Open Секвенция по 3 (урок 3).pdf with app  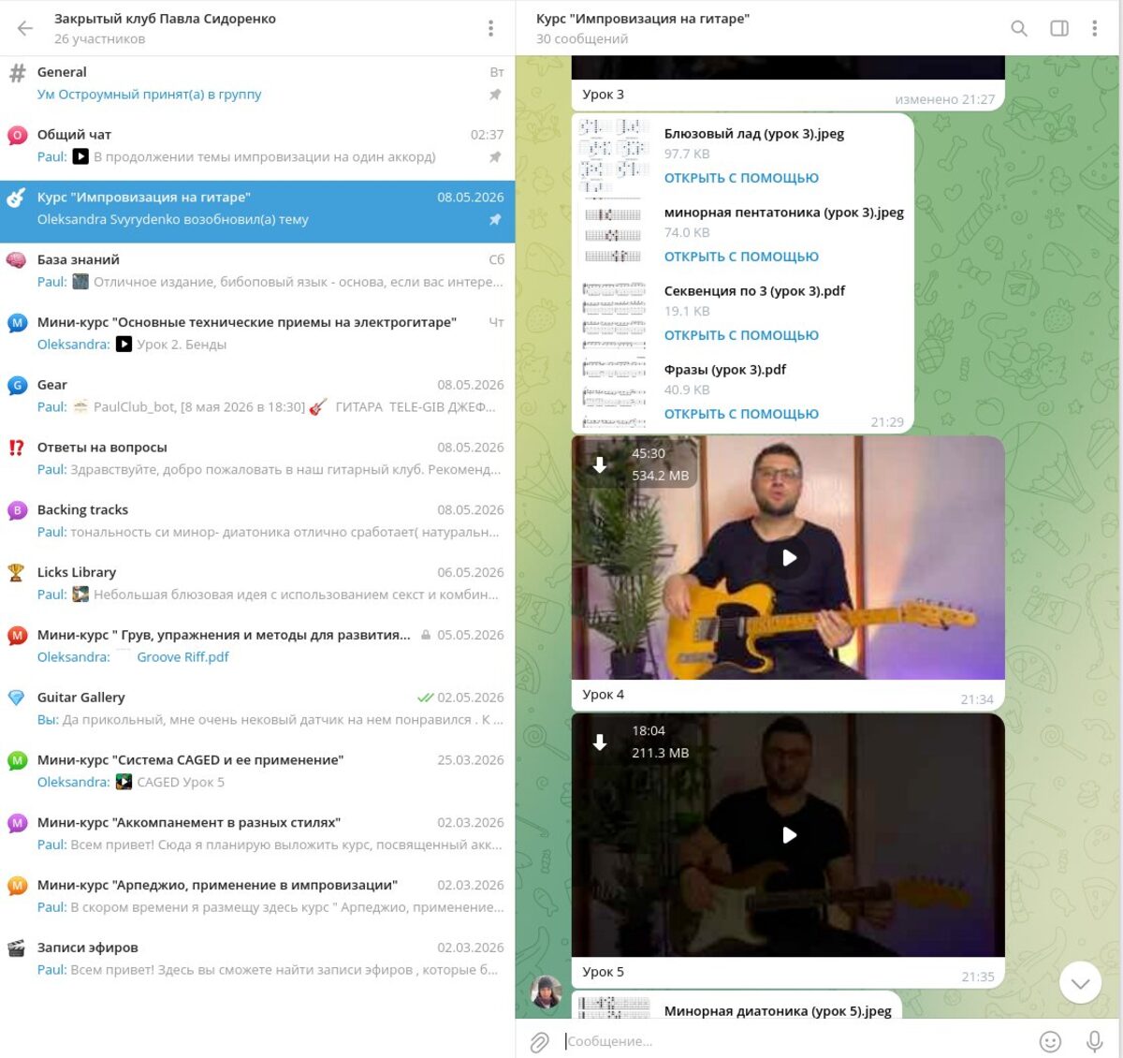(741, 335)
